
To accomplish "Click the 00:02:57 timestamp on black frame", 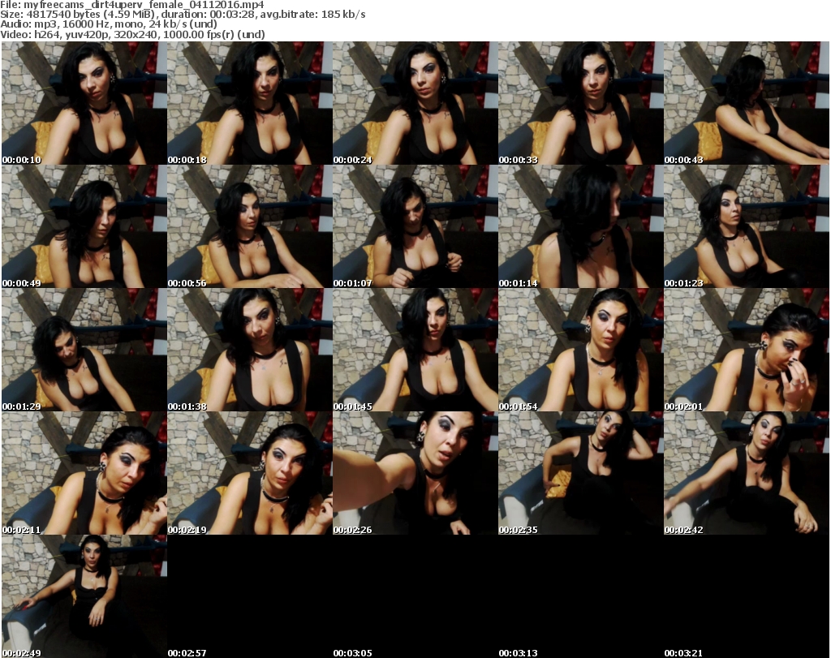I will [x=187, y=653].
